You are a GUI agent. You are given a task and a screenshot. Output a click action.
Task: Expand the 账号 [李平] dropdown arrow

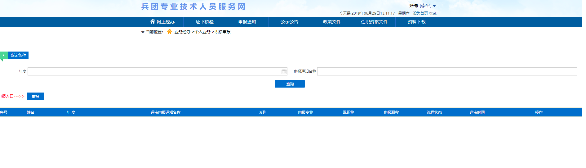(434, 6)
